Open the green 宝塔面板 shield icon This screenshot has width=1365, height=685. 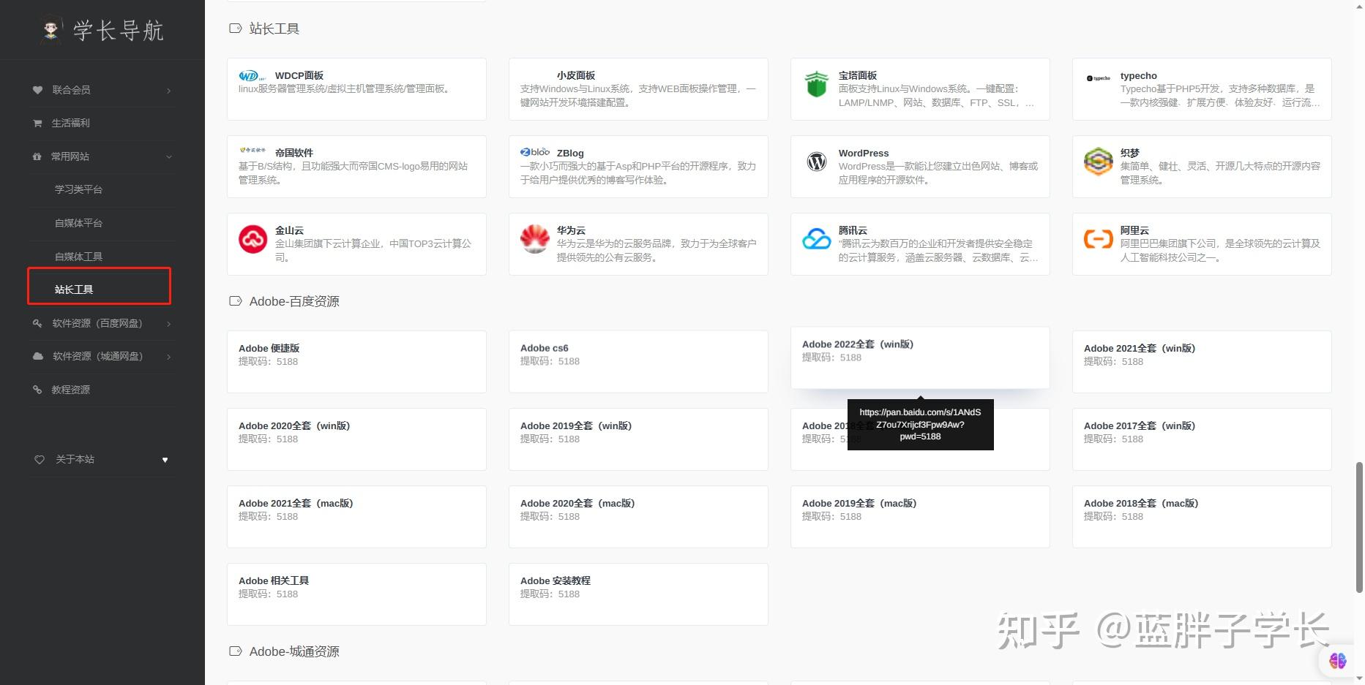[x=816, y=84]
